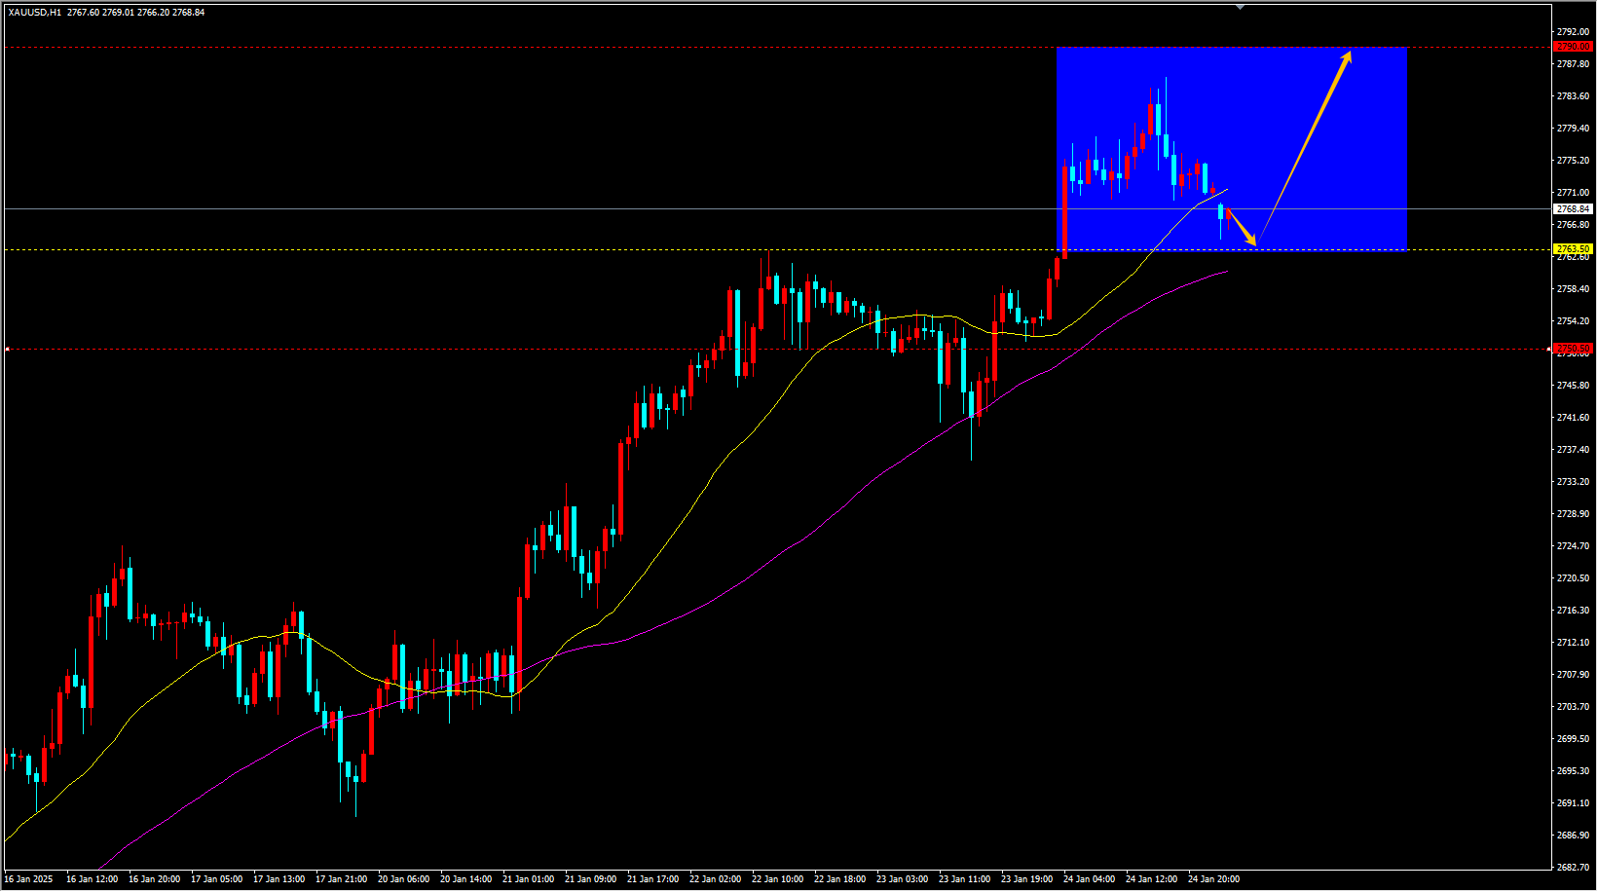Click the 24 Jan 20:00 time axis label

tap(1213, 879)
